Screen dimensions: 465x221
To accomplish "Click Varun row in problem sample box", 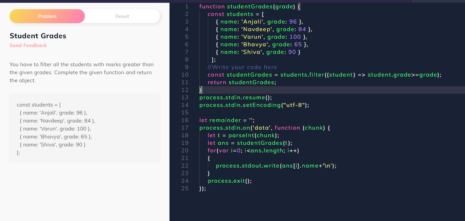I will pos(55,129).
